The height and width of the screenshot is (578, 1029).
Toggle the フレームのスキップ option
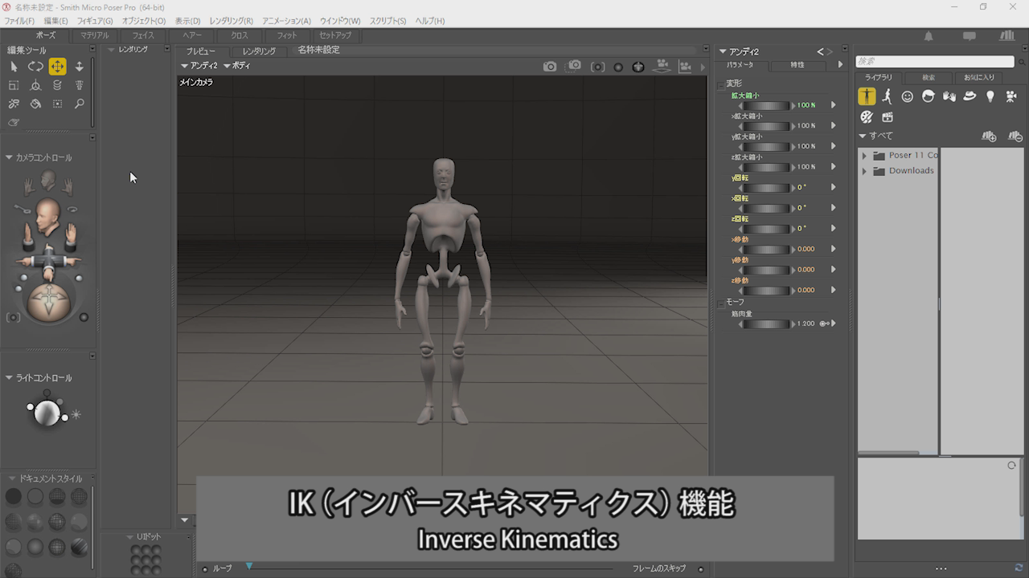(700, 569)
